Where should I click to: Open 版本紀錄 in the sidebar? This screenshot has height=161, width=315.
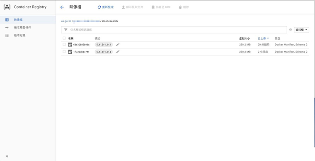28,36
